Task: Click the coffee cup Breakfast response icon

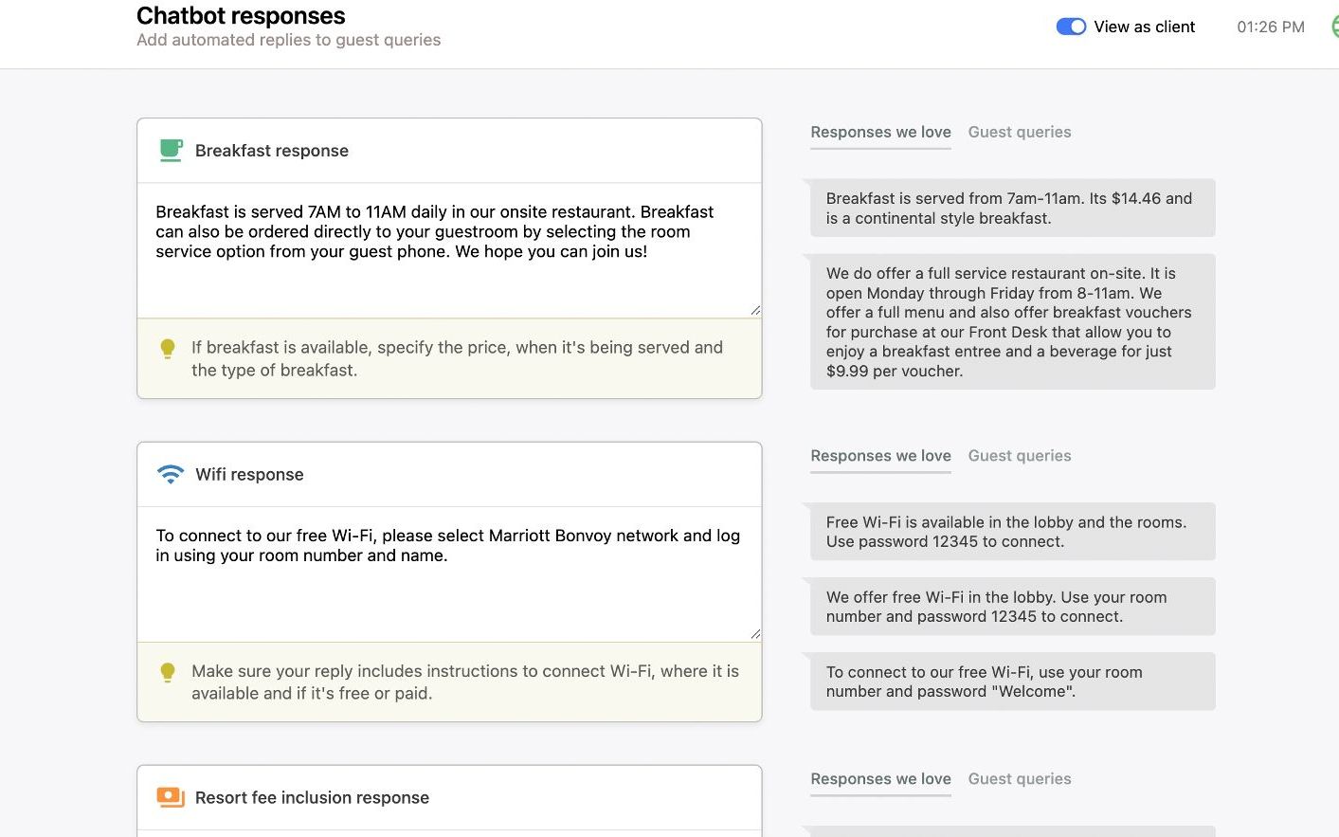Action: [171, 151]
